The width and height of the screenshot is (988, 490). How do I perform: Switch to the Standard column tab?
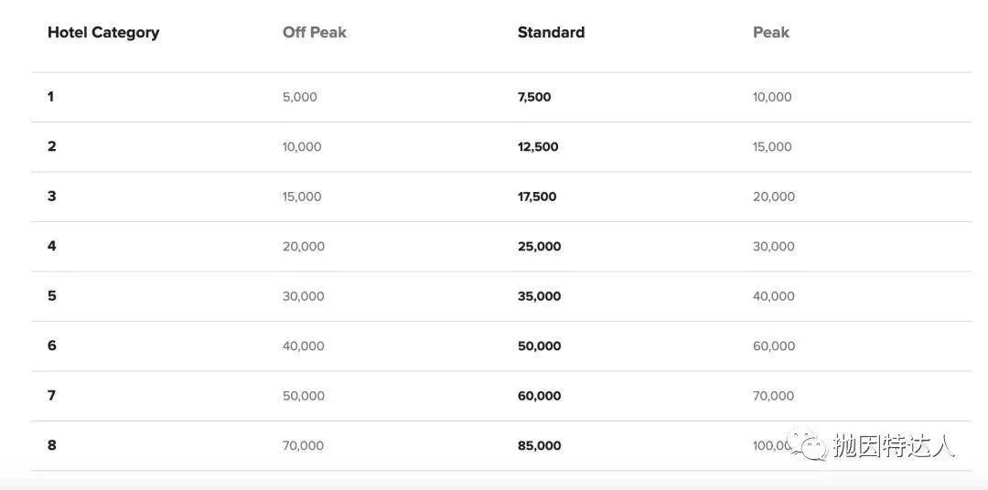(x=551, y=33)
